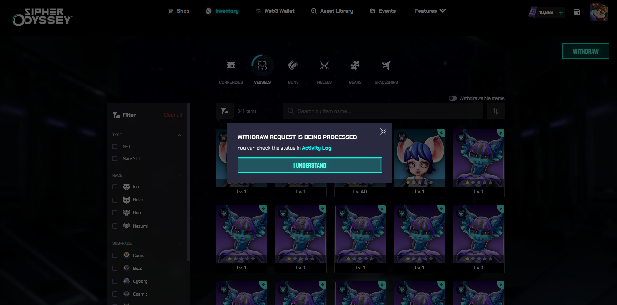Go to the Inventory page
The image size is (617, 305).
(x=222, y=11)
